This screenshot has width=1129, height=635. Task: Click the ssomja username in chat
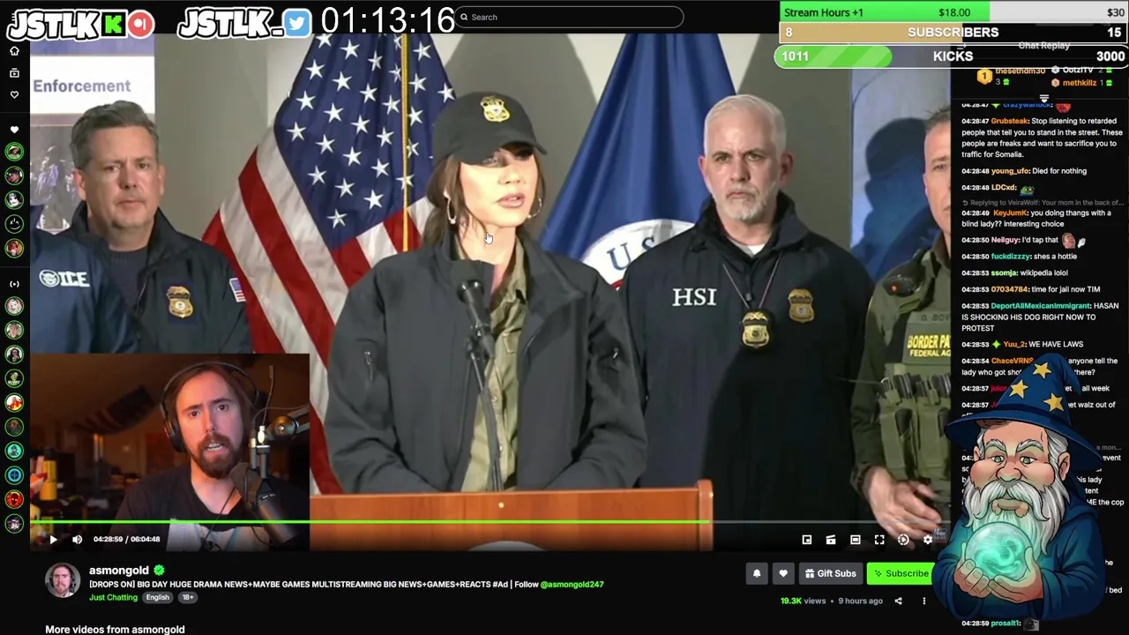[1004, 273]
